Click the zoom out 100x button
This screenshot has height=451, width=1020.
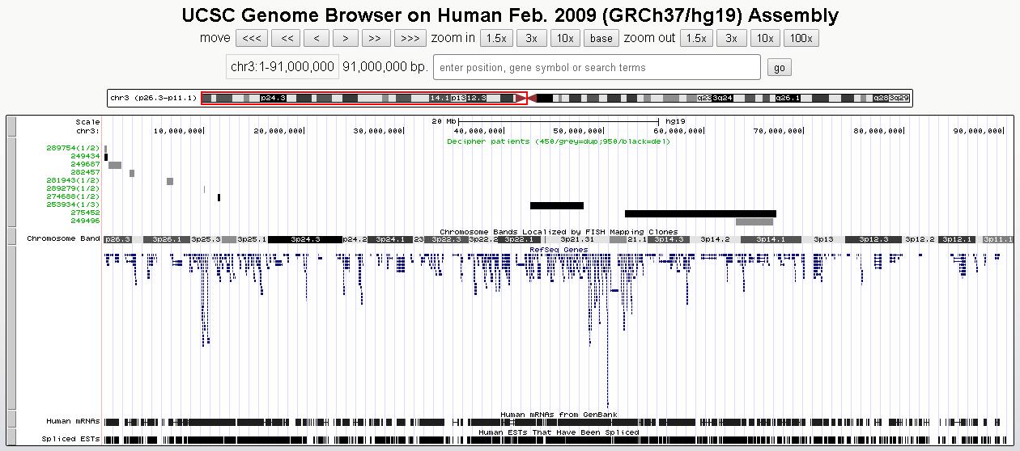click(801, 38)
